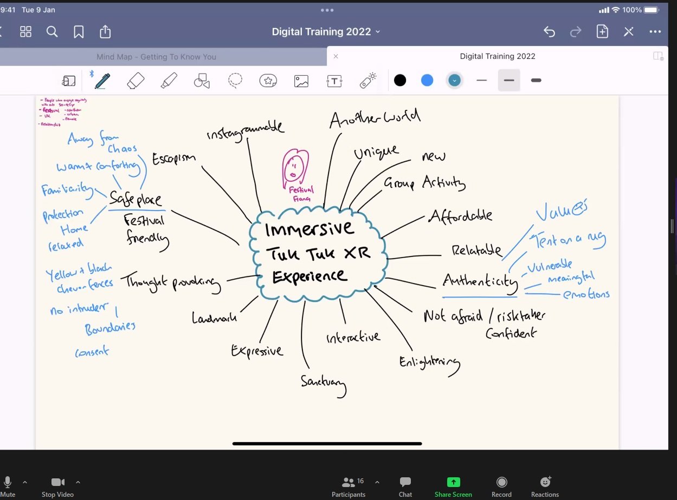The height and width of the screenshot is (500, 677).
Task: Tap the iPad home indicator bar
Action: 327,444
